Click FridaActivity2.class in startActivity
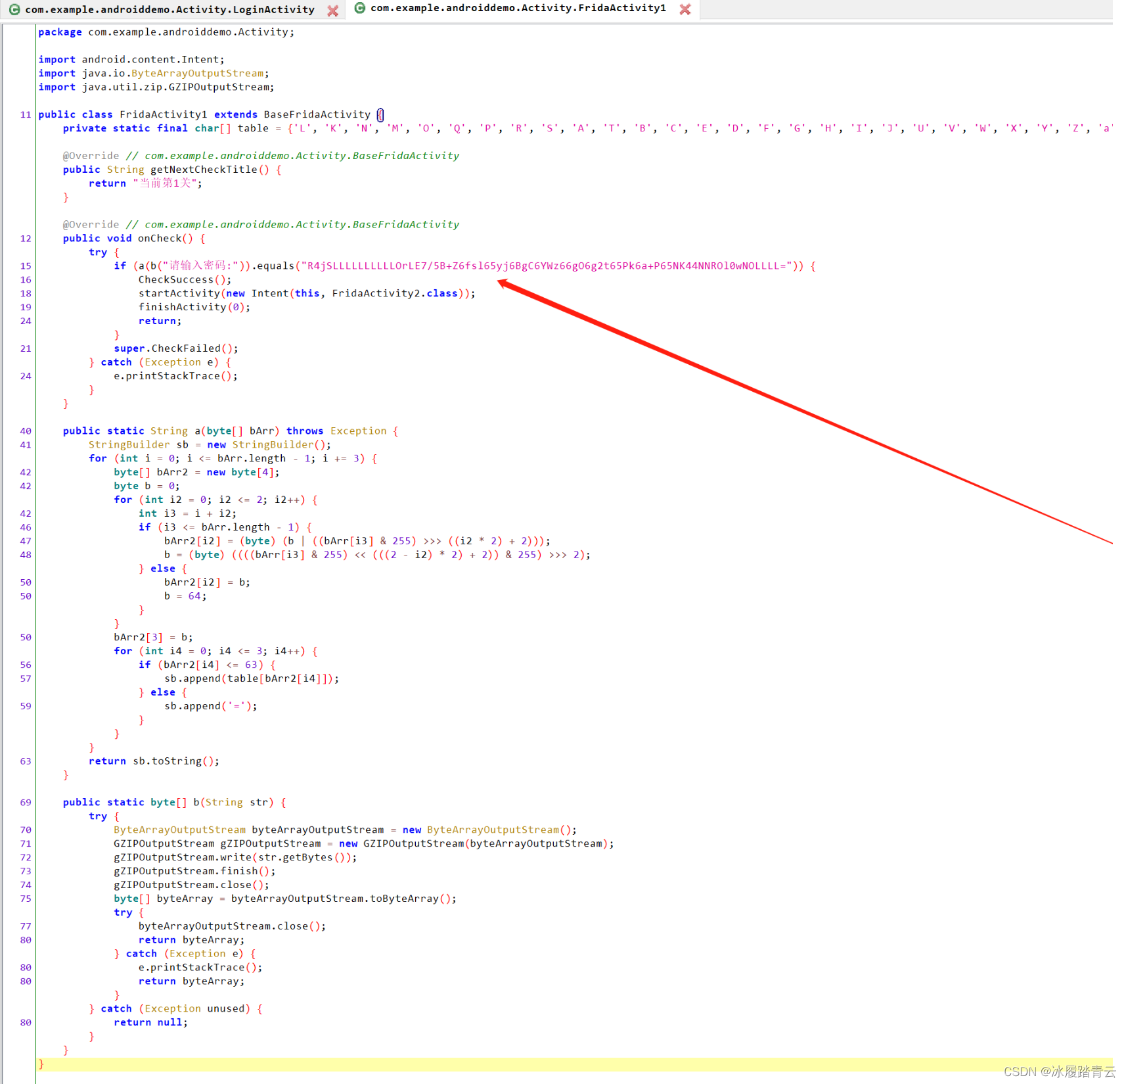Screen dimensions: 1126x1084 click(394, 294)
